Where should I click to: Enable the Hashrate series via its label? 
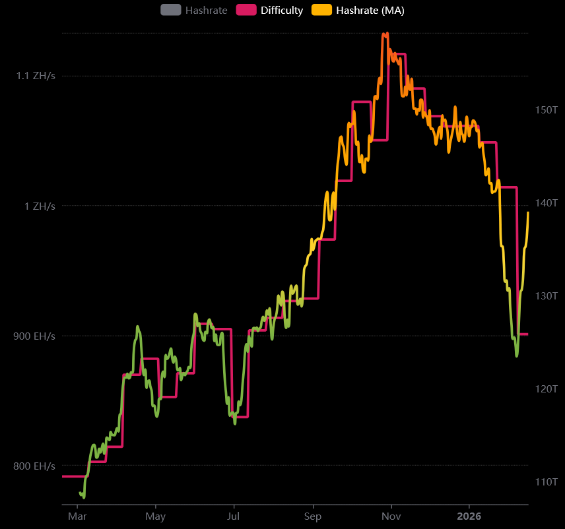pos(206,10)
